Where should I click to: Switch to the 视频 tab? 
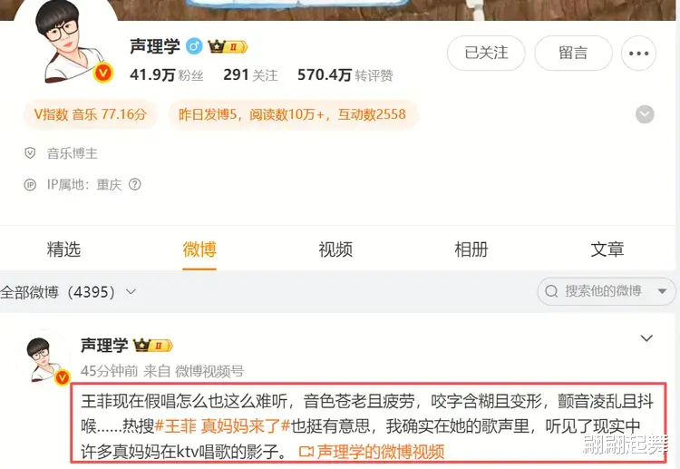(335, 249)
